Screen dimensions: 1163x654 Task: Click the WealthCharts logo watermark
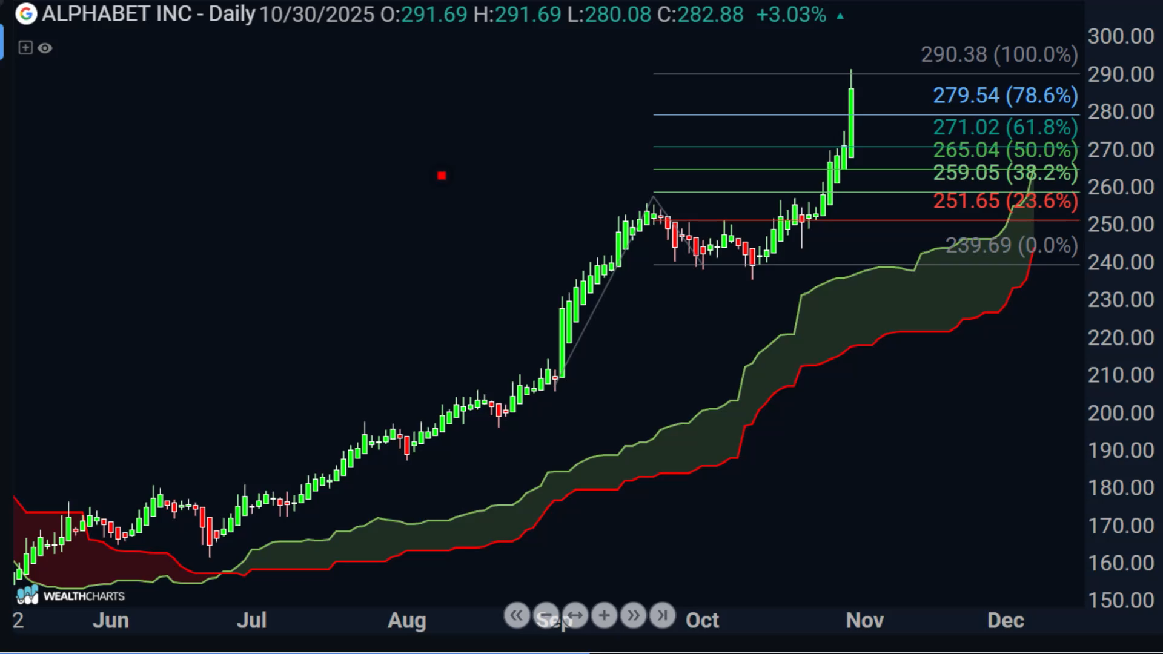coord(70,596)
